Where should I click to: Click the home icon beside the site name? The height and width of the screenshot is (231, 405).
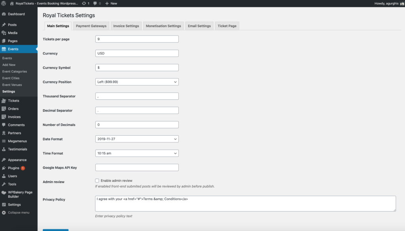click(x=11, y=3)
